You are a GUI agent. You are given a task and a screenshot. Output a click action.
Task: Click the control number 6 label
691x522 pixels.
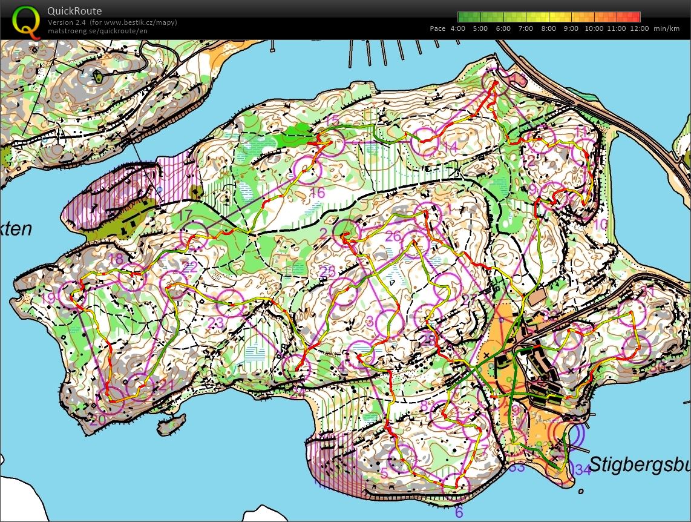point(459,512)
